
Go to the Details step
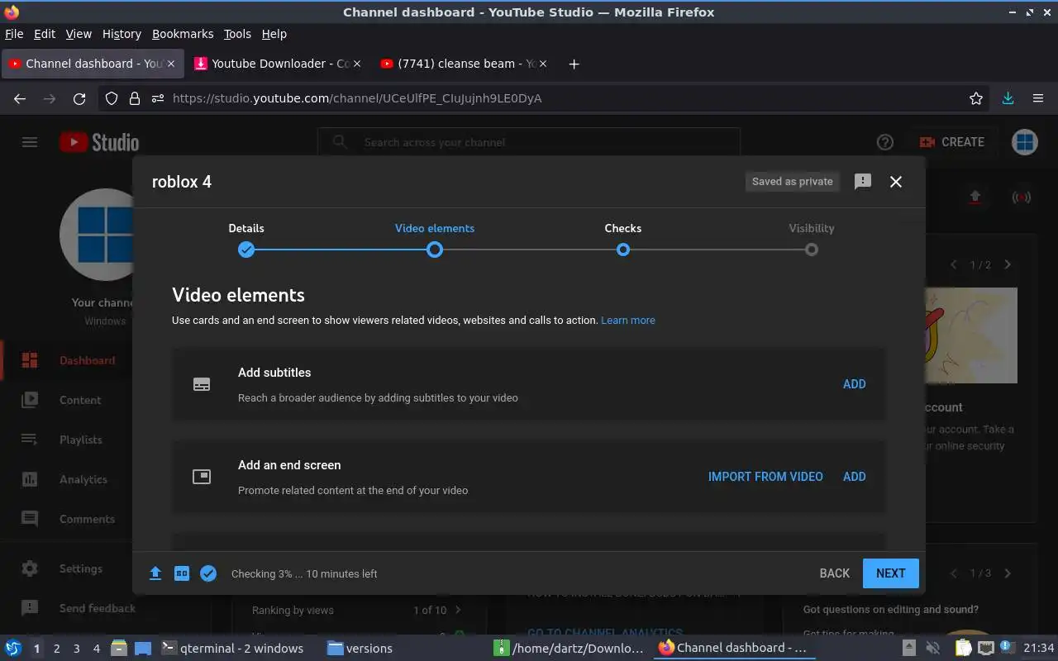point(246,239)
